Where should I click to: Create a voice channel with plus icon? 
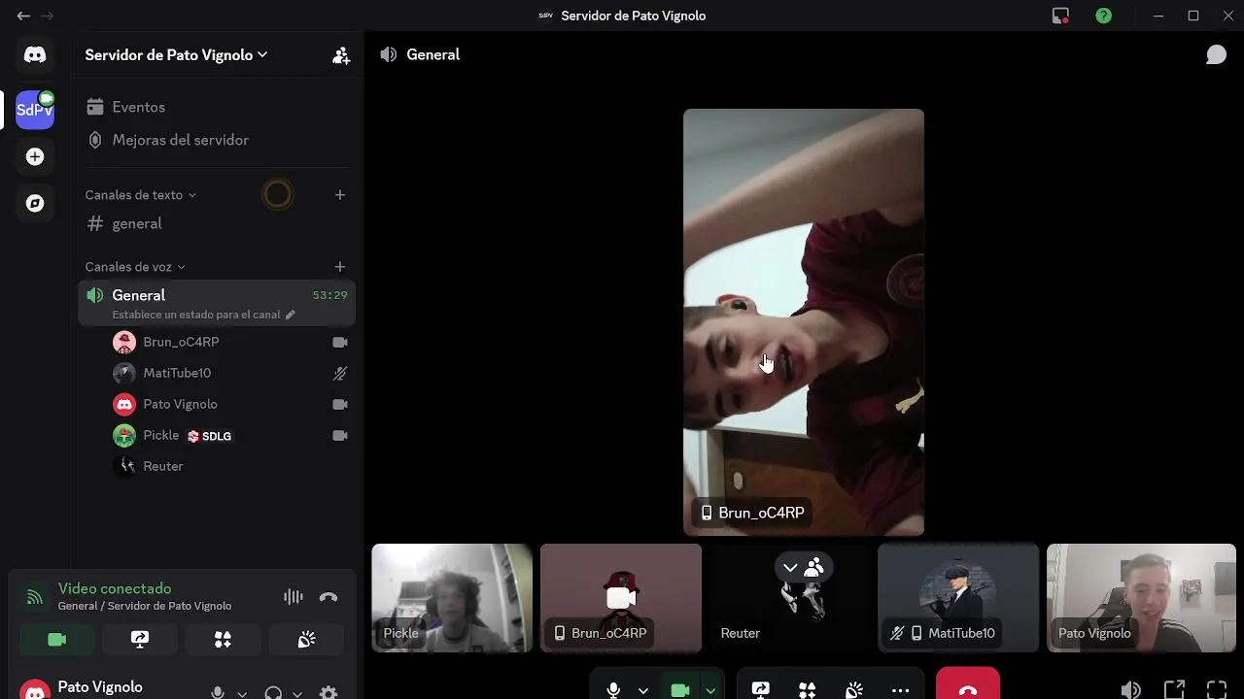click(x=340, y=266)
